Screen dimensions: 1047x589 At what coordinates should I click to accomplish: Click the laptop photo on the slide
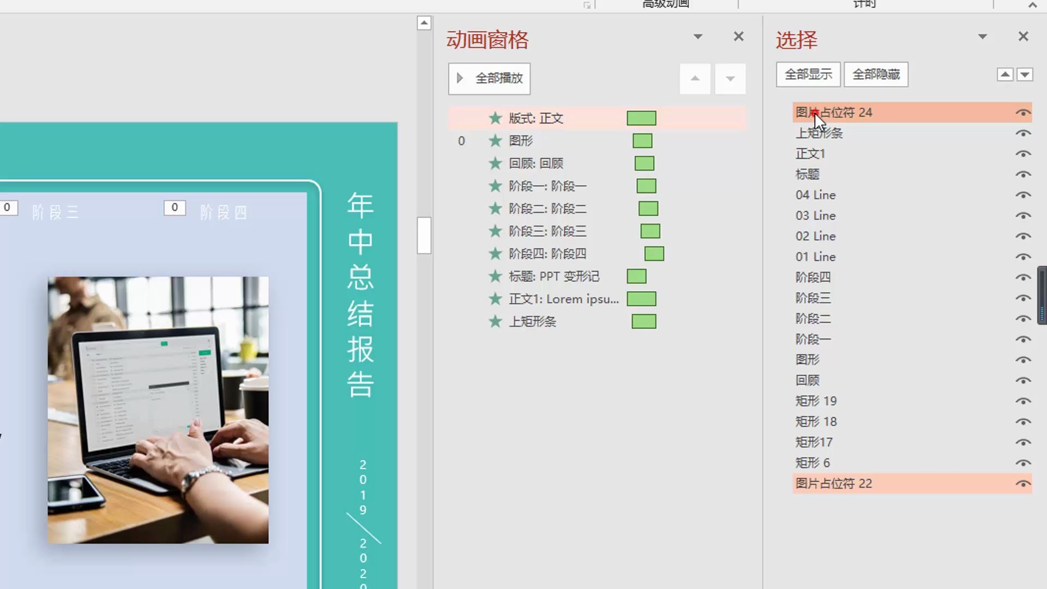(158, 410)
